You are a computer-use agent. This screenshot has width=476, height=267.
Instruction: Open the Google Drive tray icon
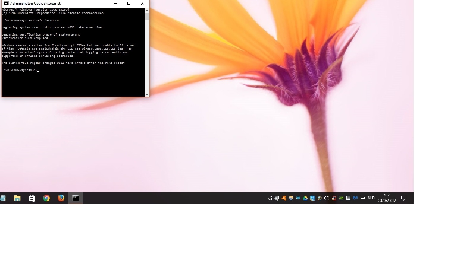pos(305,198)
